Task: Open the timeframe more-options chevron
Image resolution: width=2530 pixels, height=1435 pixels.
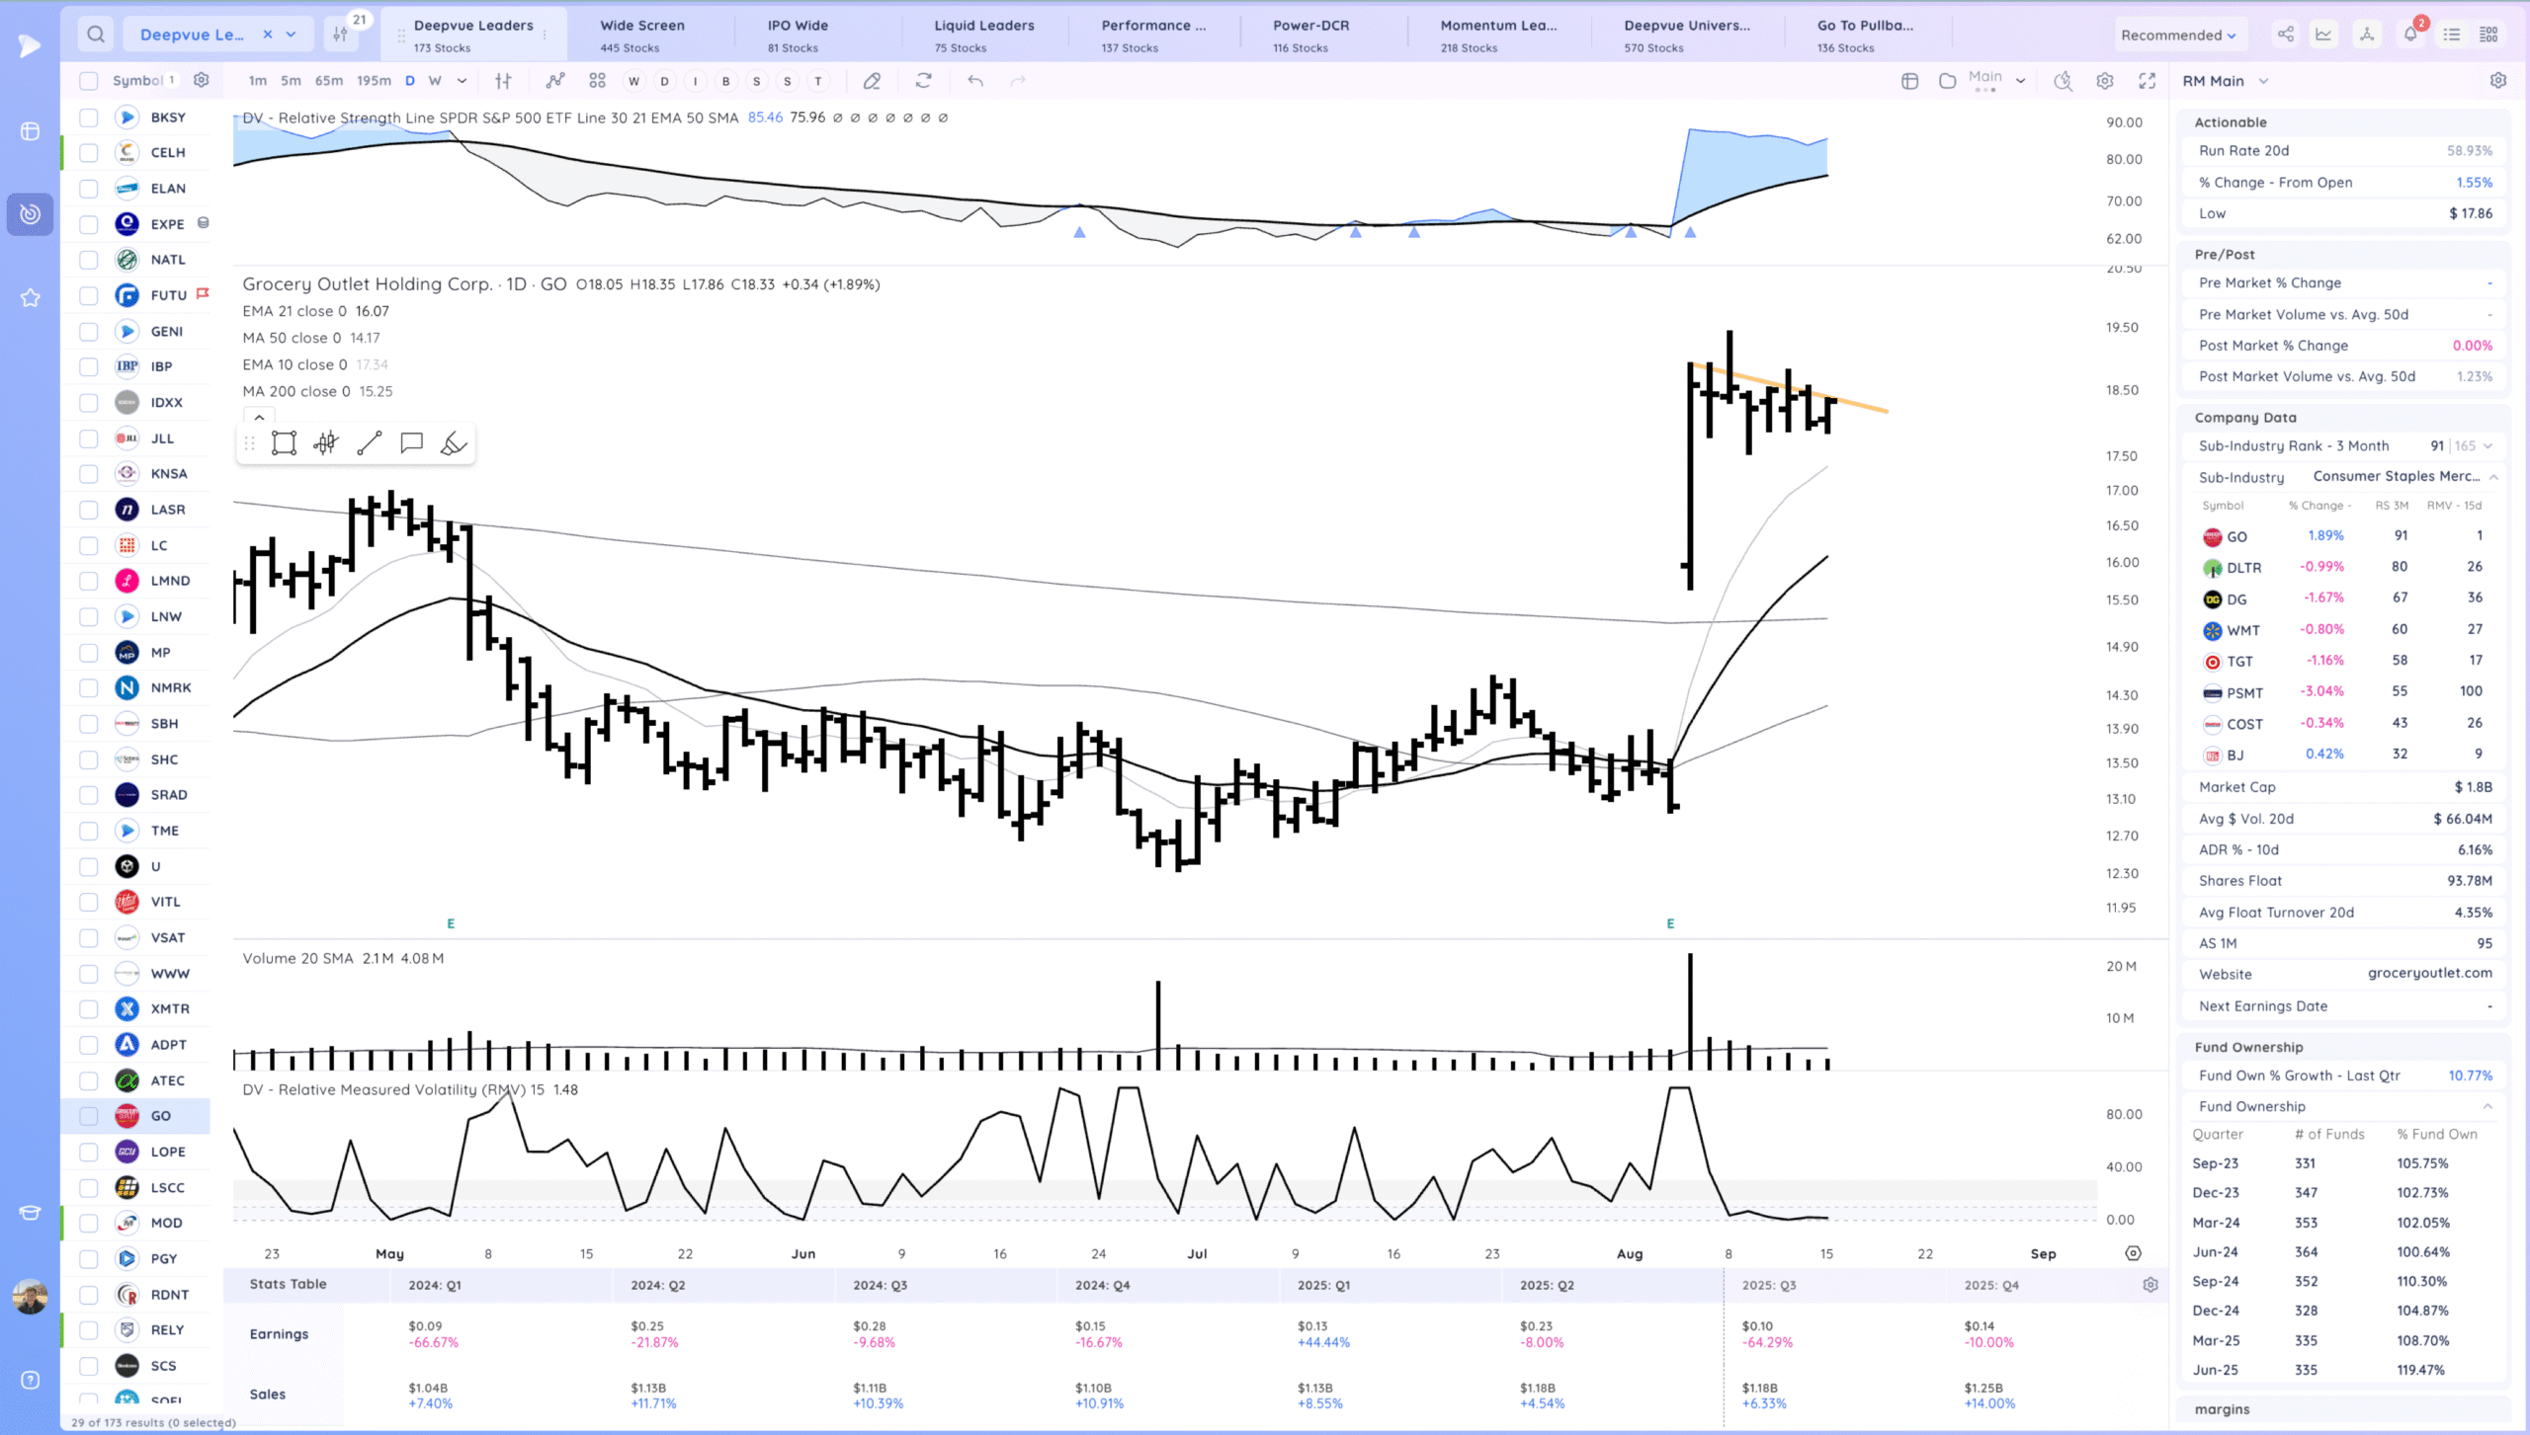Action: 462,81
